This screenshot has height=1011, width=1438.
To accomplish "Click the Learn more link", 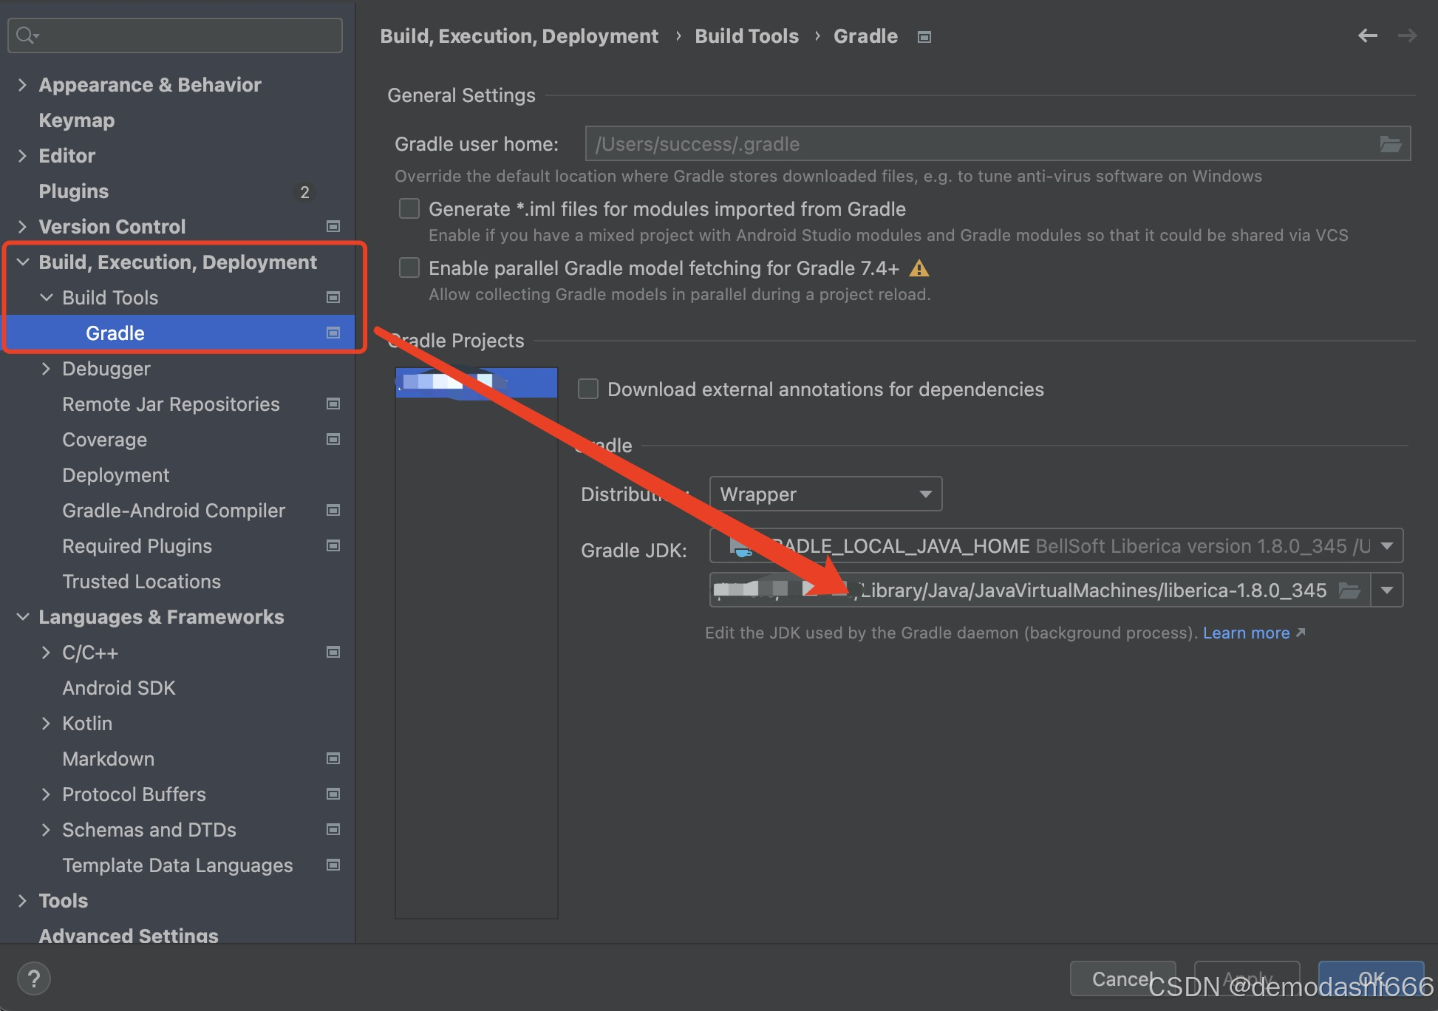I will 1246,633.
